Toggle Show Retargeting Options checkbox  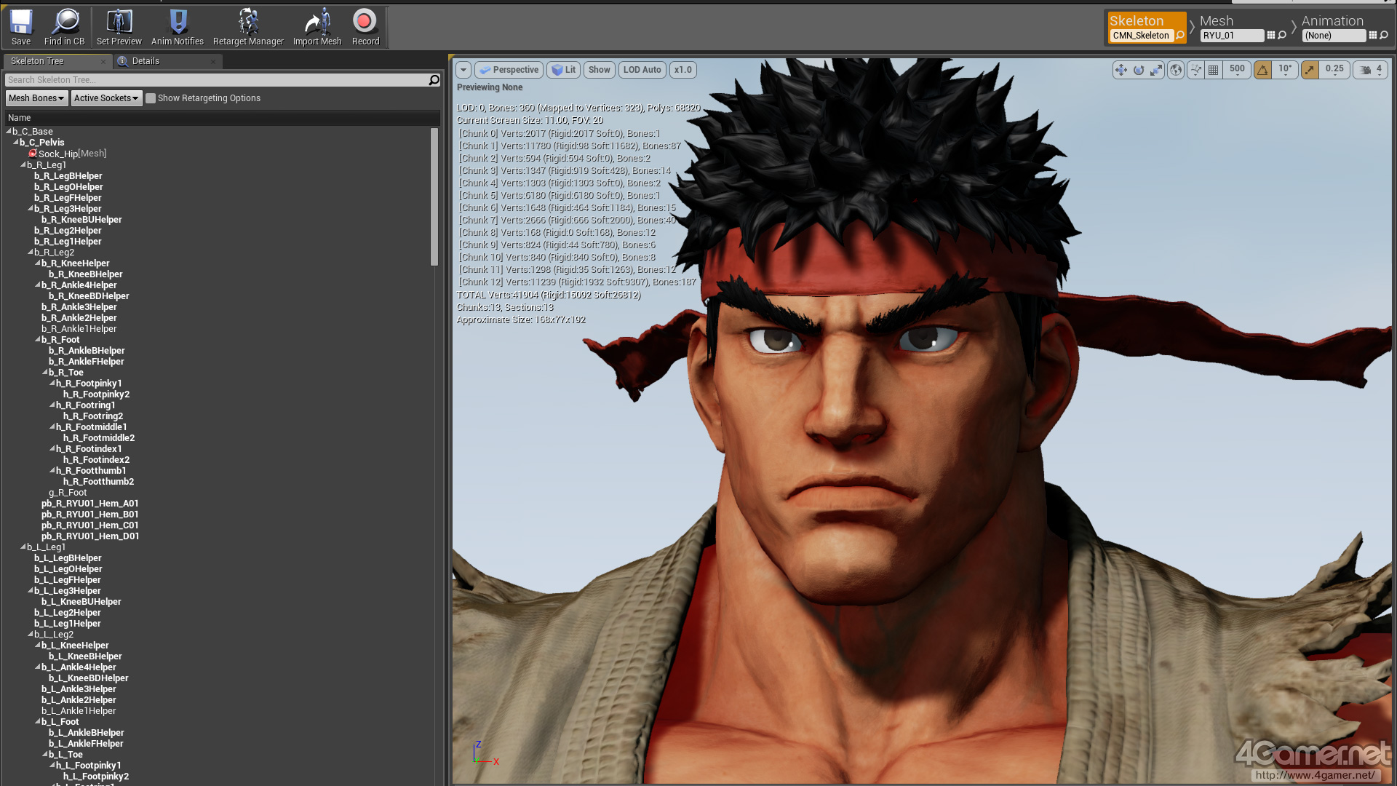coord(151,98)
